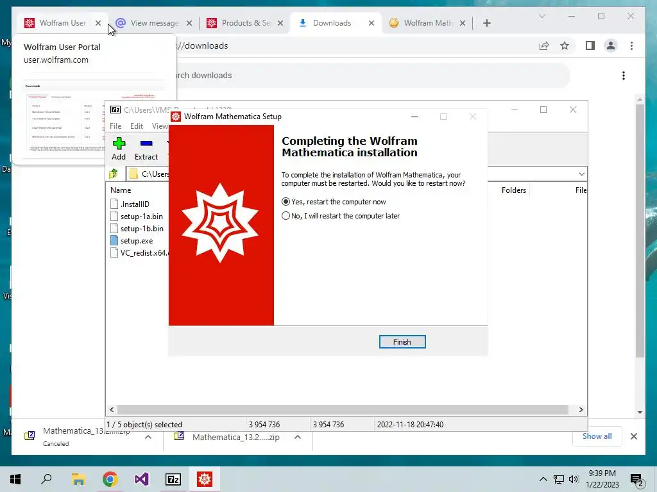Click the Finish button in Mathematica Setup
Image resolution: width=657 pixels, height=492 pixels.
tap(402, 342)
